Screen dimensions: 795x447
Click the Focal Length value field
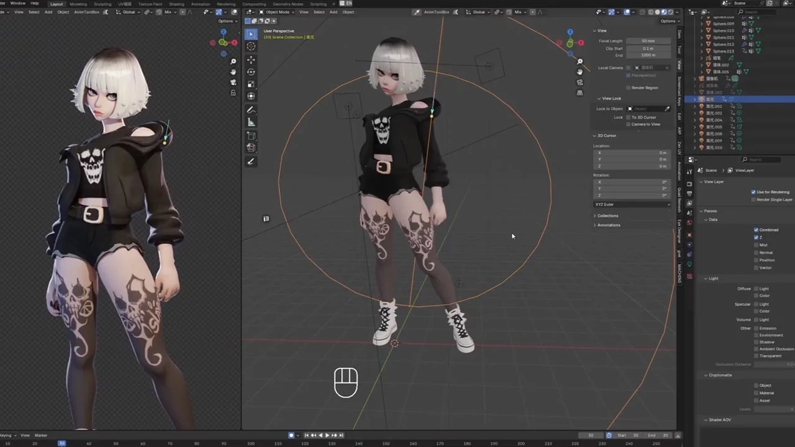(x=648, y=40)
